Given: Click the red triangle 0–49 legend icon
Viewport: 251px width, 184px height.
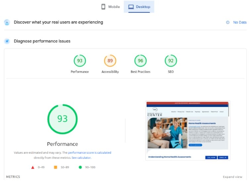Looking at the screenshot, I should [x=33, y=167].
